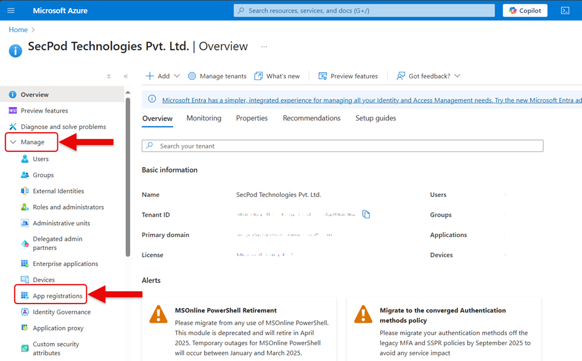582x361 pixels.
Task: Open App registrations
Action: (x=57, y=296)
